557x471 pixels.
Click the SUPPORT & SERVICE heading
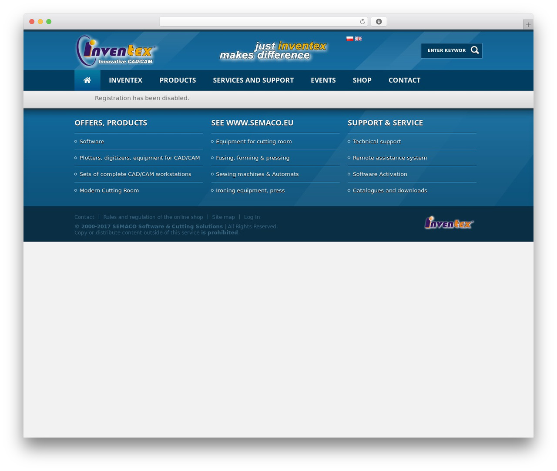385,123
